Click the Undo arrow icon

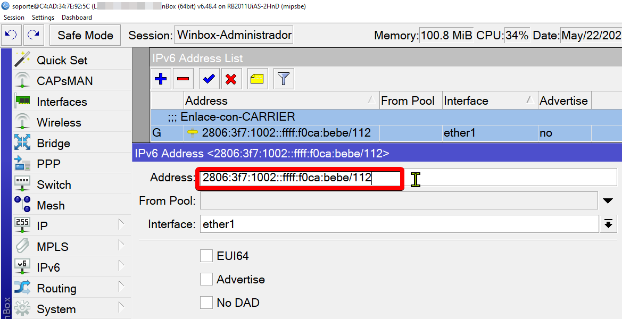(x=12, y=35)
